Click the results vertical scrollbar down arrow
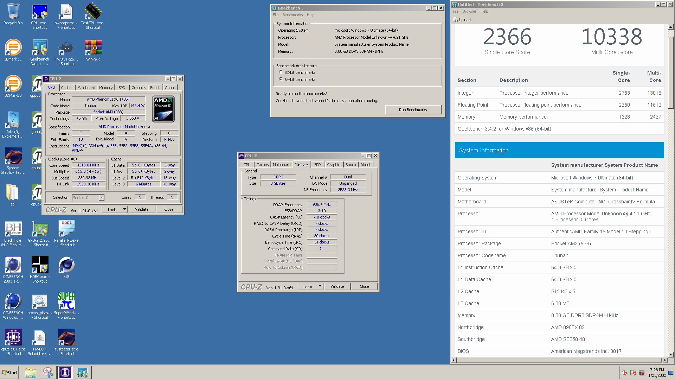675x380 pixels. (x=670, y=355)
